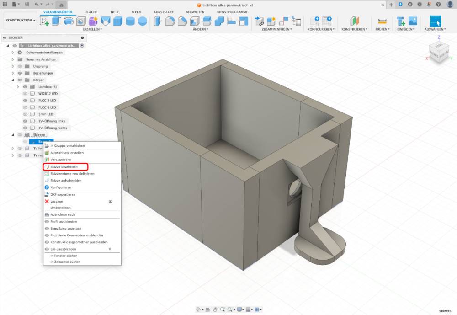The width and height of the screenshot is (457, 315).
Task: Create a Box primitive
Action: tap(118, 21)
